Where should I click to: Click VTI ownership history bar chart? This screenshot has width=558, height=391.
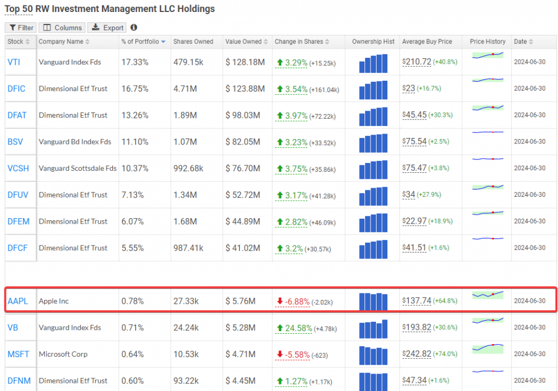point(373,63)
